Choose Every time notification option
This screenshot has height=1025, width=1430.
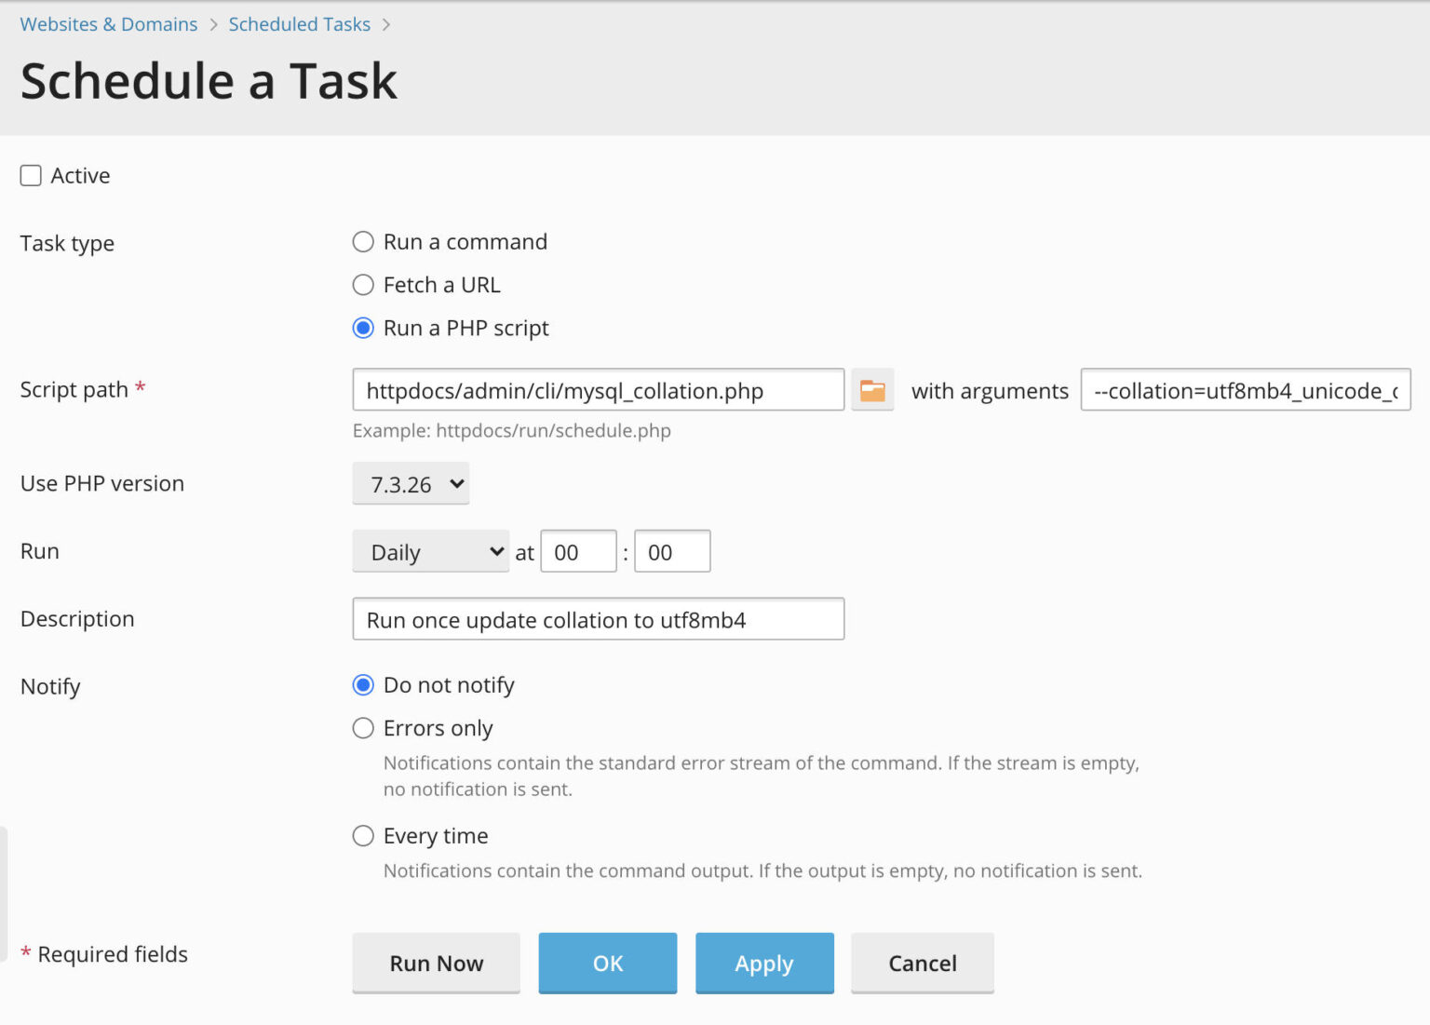[363, 836]
